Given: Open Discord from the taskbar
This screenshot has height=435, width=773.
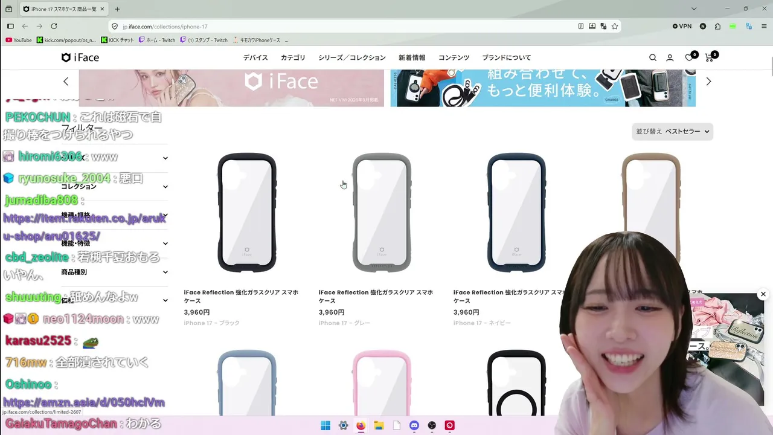Looking at the screenshot, I should 414,425.
